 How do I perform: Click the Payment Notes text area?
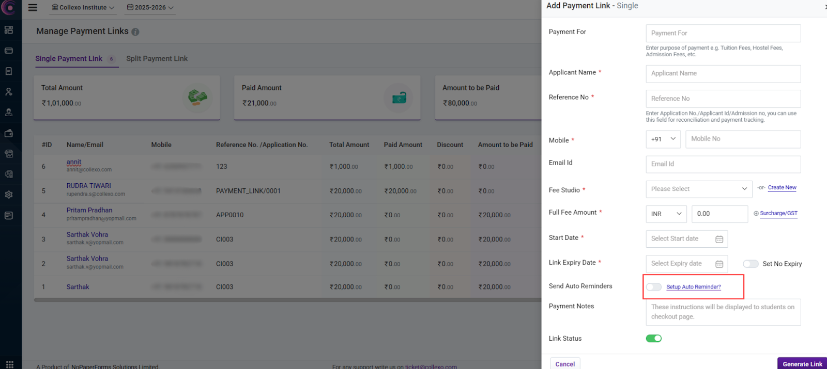click(x=723, y=312)
